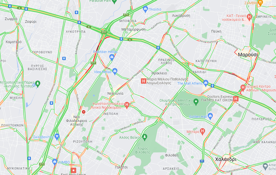
Task: Click the Μητέρα hospital pin
Action: point(202,131)
